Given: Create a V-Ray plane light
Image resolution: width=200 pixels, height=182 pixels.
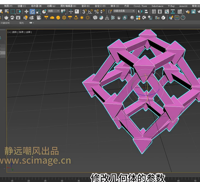Looking at the screenshot, I should tap(46, 18).
